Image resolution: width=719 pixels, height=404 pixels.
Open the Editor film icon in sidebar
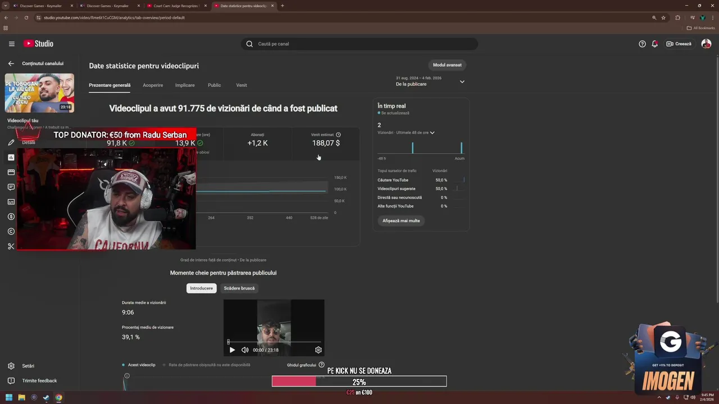pyautogui.click(x=11, y=172)
